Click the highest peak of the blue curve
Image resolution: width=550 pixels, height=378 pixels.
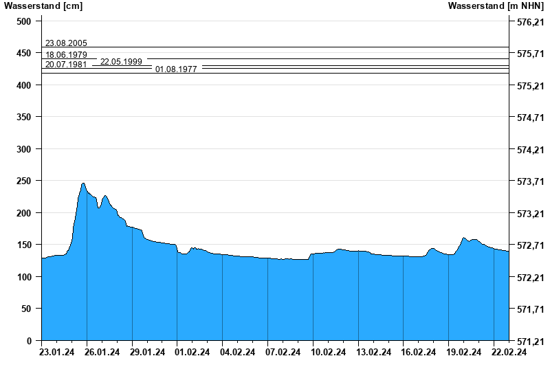point(83,184)
